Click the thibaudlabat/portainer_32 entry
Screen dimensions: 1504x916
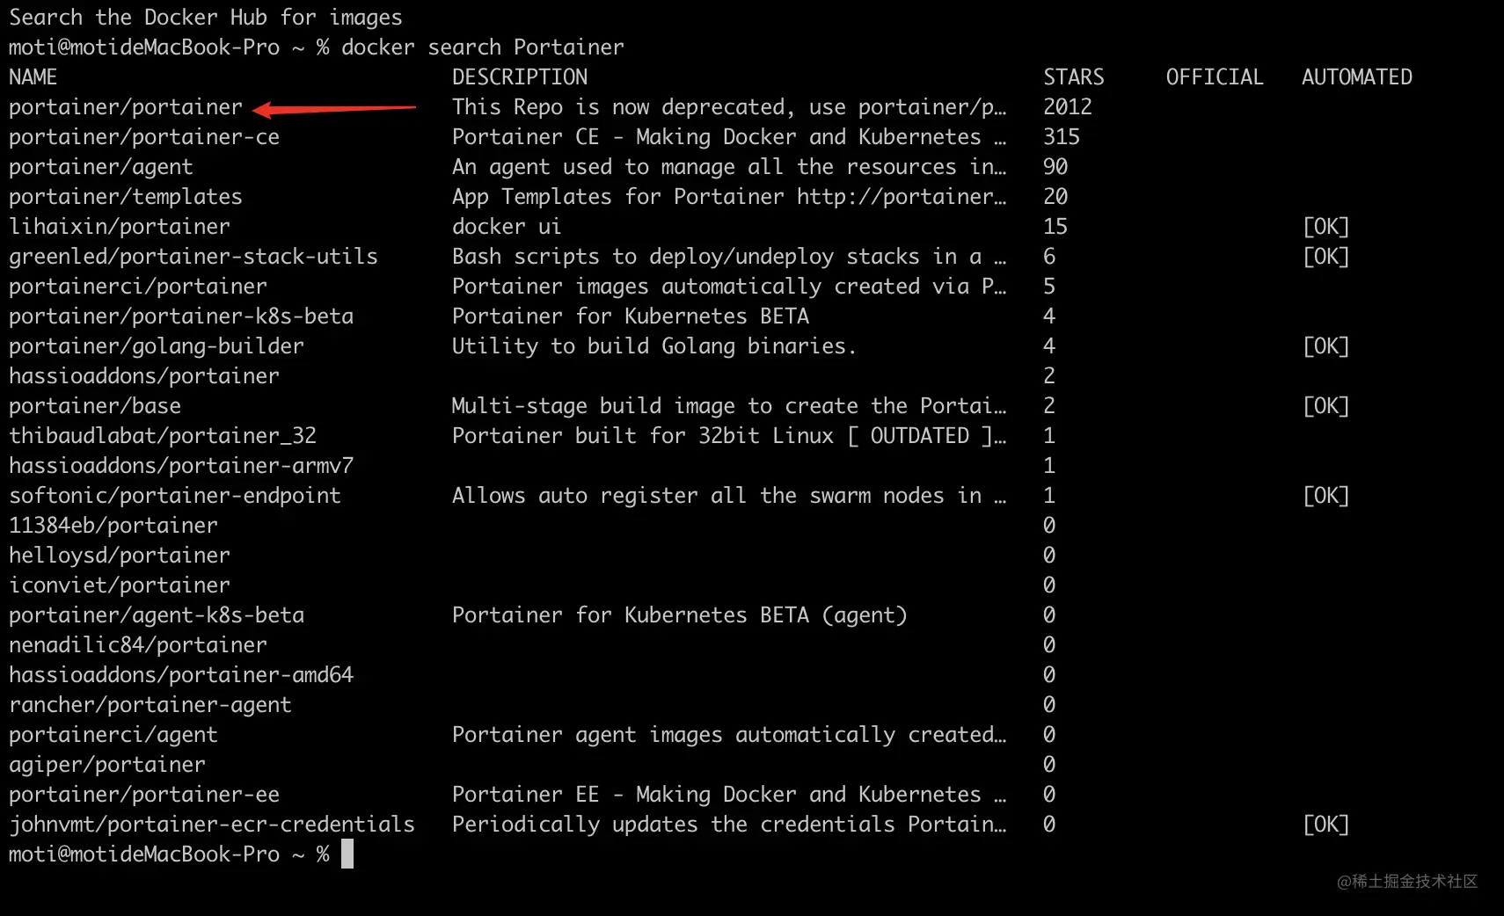click(163, 436)
